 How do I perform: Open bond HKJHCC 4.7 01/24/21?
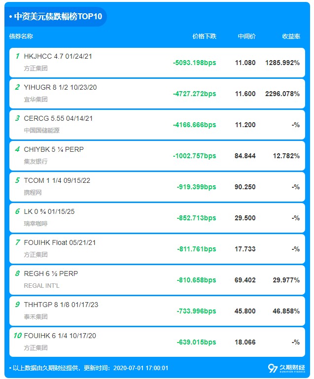point(58,56)
